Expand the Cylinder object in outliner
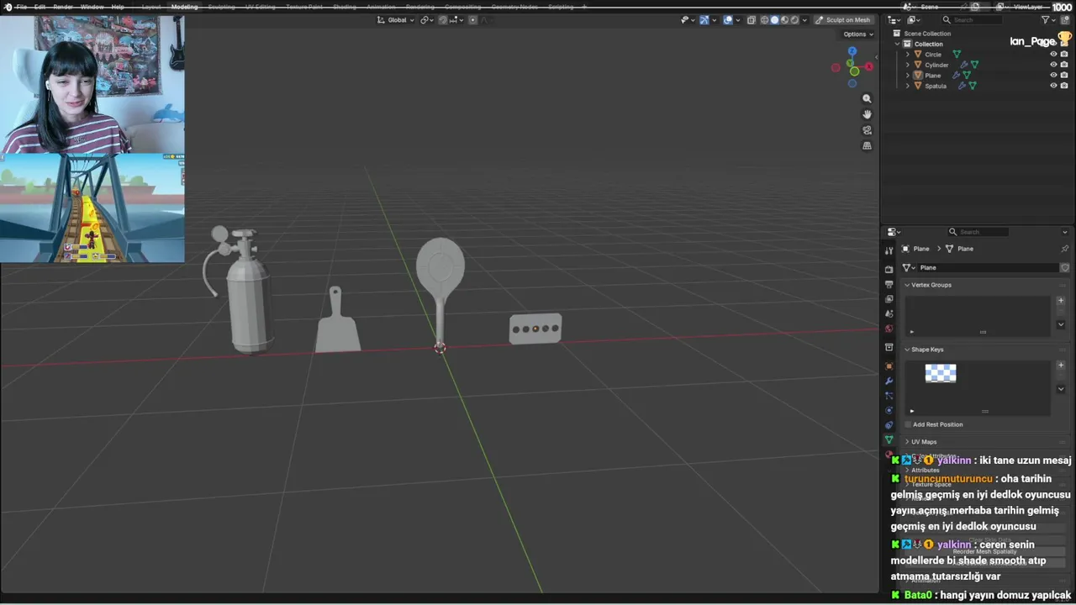The image size is (1076, 605). (x=907, y=65)
